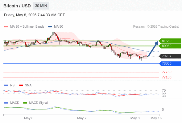This screenshot has width=182, height=123.
Task: Click the 79707 current price tag
Action: tap(170, 56)
